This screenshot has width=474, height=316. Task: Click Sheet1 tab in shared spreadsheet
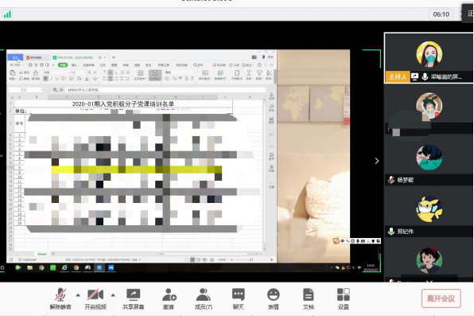point(42,254)
